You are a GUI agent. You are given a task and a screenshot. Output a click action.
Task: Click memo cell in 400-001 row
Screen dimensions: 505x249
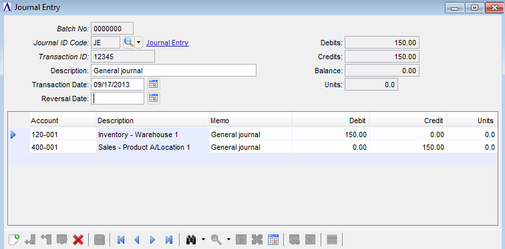tap(250, 147)
